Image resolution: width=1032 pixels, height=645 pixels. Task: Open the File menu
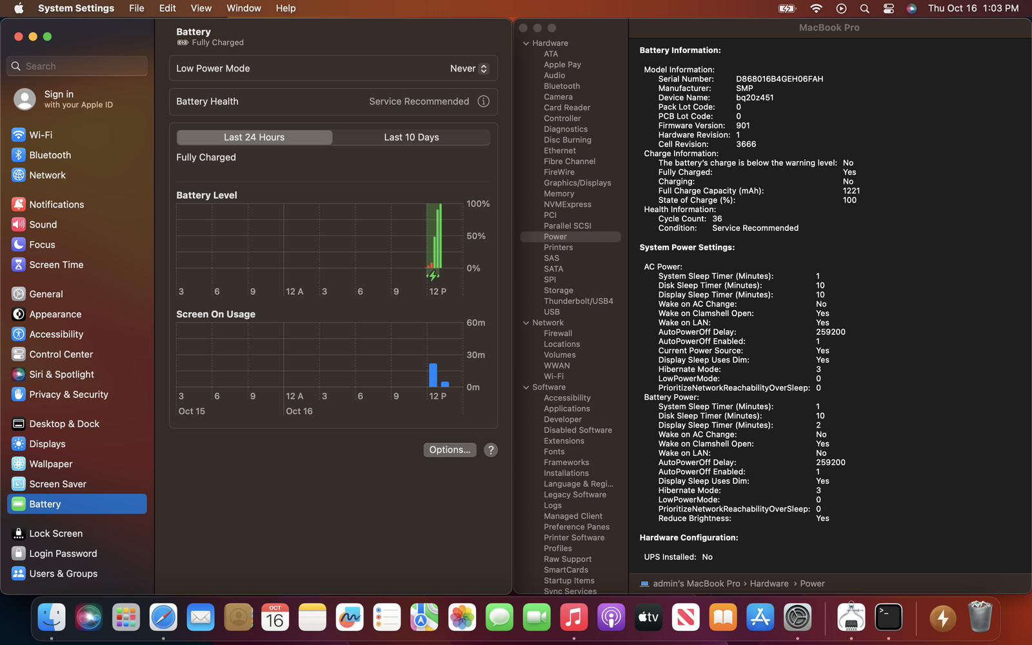tap(136, 8)
